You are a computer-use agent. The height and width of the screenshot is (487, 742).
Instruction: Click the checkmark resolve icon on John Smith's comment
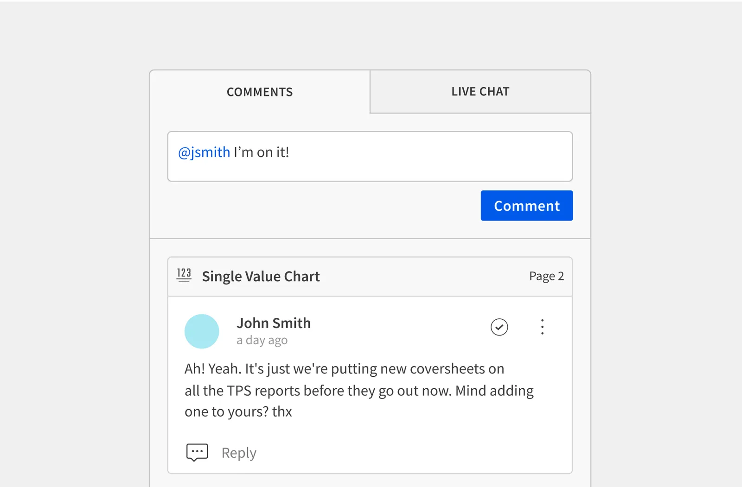coord(499,327)
